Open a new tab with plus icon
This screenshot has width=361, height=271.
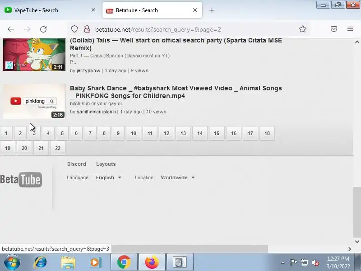[x=212, y=10]
